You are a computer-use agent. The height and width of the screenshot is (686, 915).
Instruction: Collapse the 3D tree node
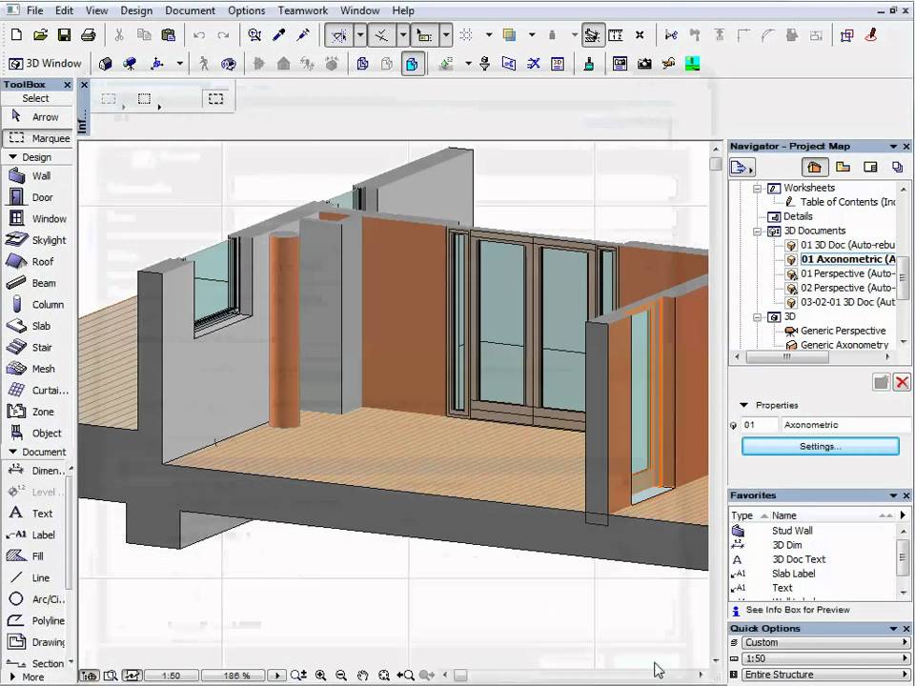tap(758, 317)
